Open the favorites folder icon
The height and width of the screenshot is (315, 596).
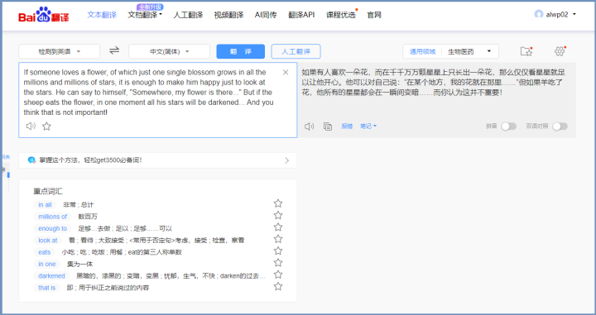(x=526, y=51)
